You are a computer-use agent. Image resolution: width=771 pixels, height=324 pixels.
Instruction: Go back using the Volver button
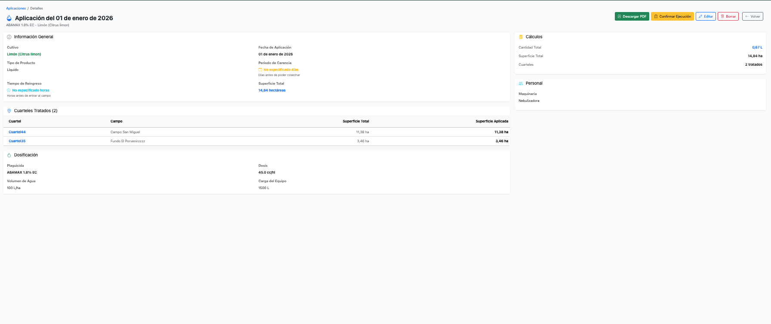pyautogui.click(x=752, y=16)
